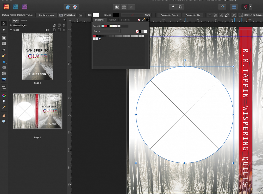Click the pin insert icon
The height and width of the screenshot is (194, 263).
[x=173, y=7]
